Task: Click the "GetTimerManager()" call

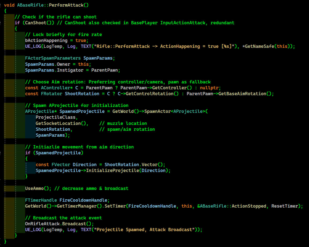Action: 79,206
